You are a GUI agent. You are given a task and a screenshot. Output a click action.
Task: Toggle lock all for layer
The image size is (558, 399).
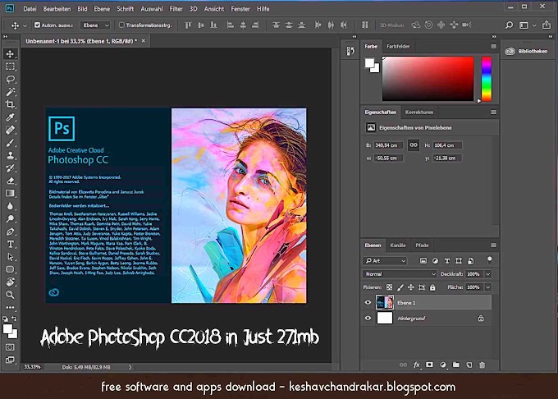click(x=432, y=287)
